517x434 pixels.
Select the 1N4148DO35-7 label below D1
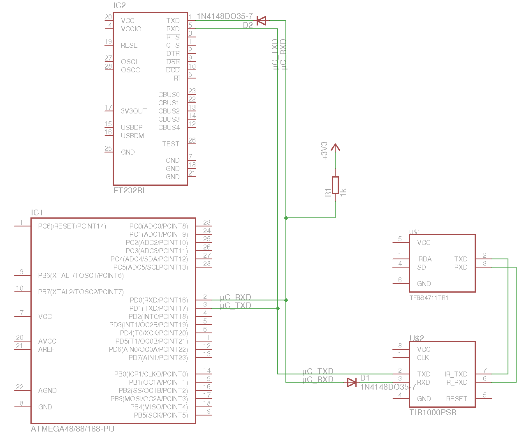(x=388, y=387)
